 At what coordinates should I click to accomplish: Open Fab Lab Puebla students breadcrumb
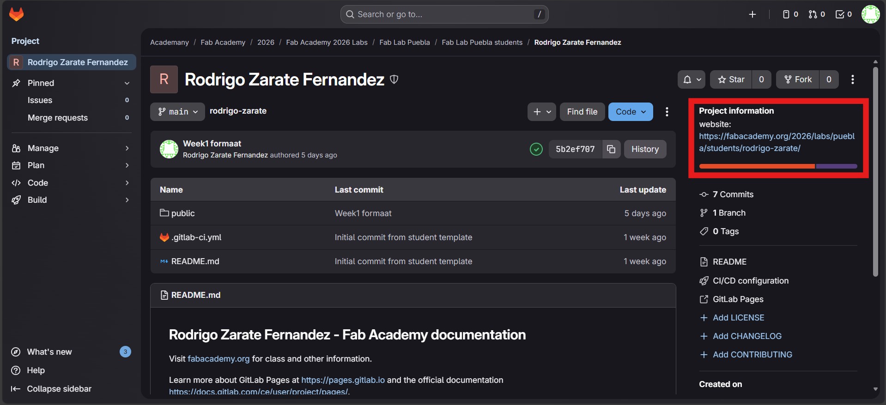[482, 42]
